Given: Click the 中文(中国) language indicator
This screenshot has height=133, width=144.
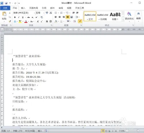Looking at the screenshot, I should [x=30, y=131].
